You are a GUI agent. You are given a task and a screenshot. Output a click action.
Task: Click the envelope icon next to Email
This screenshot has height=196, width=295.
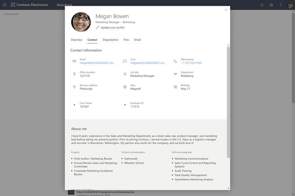click(x=74, y=61)
